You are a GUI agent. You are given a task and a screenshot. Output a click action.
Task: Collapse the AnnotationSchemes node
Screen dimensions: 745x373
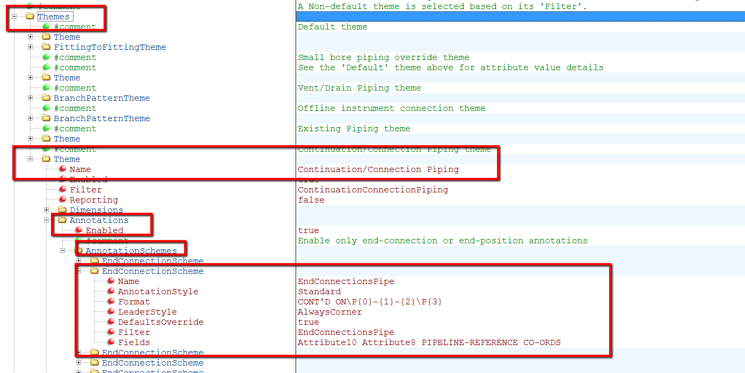(62, 250)
